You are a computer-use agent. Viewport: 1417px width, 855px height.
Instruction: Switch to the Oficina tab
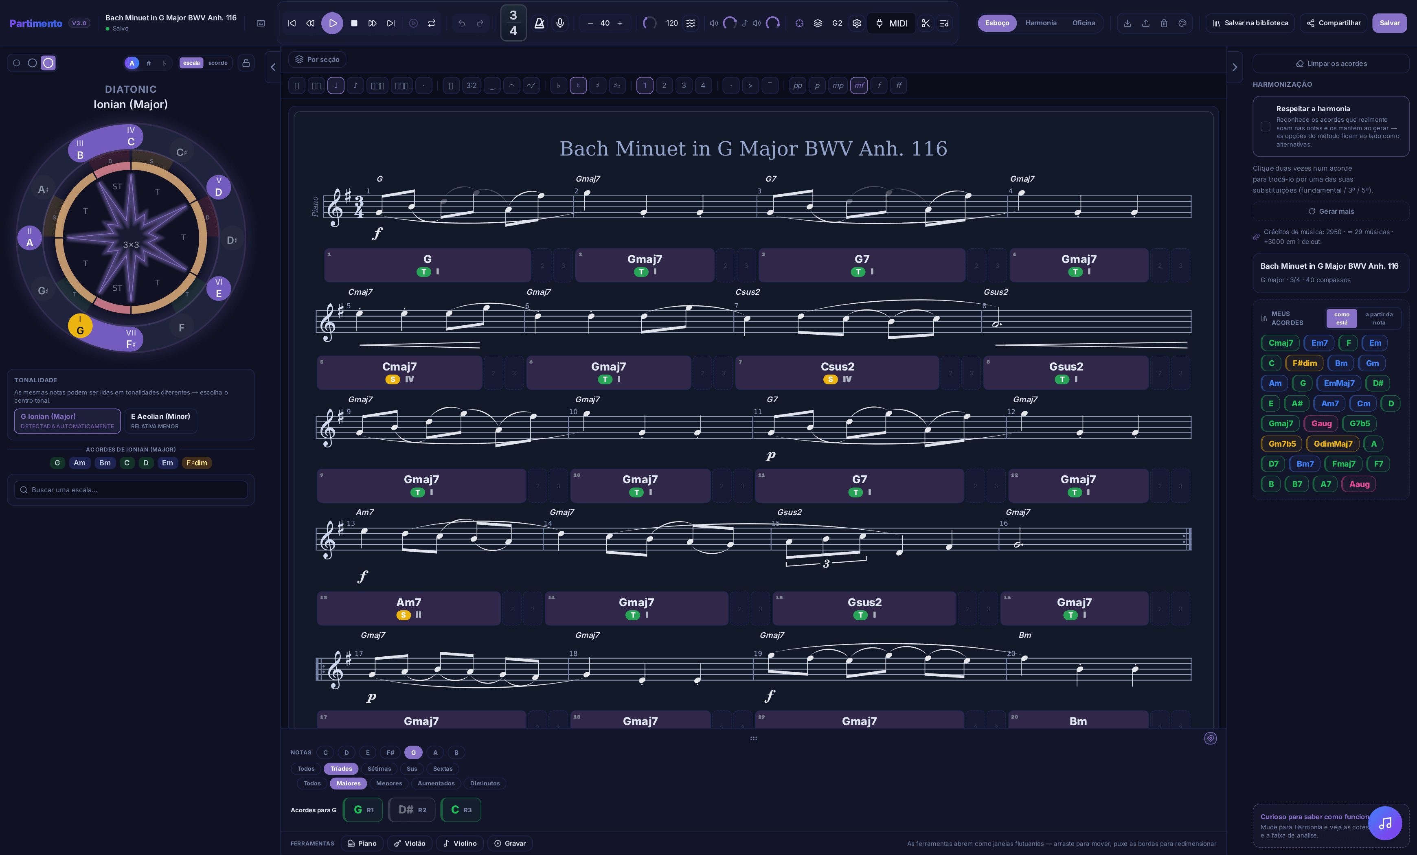[1084, 23]
